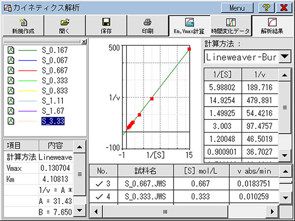Select S_1.67 in the spectrum list
The height and width of the screenshot is (221, 295).
pyautogui.click(x=53, y=111)
